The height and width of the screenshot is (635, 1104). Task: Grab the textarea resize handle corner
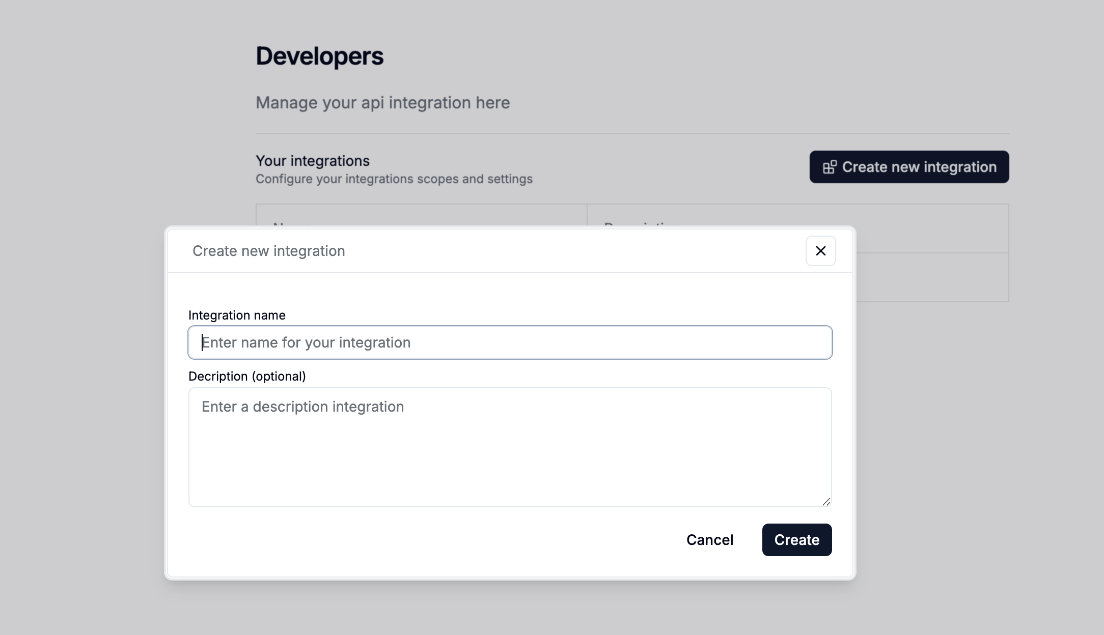pyautogui.click(x=826, y=502)
